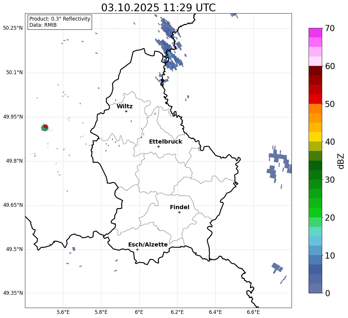
Task: Click the 49.65°N latitude label
Action: point(13,205)
